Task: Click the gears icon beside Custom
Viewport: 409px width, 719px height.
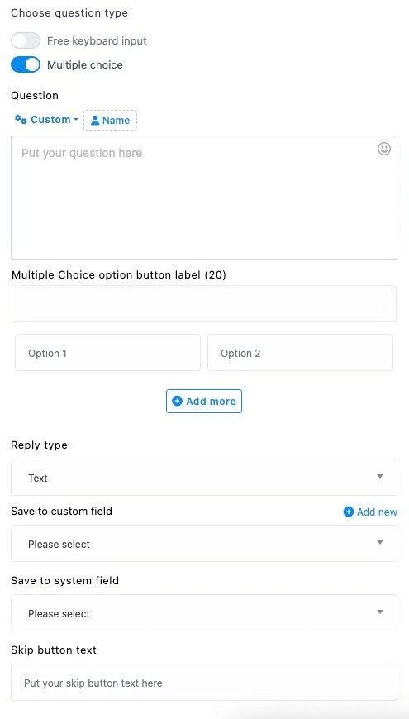Action: point(21,120)
